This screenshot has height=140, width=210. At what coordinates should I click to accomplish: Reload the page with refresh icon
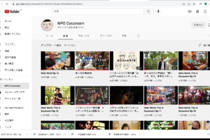pos(7,4)
